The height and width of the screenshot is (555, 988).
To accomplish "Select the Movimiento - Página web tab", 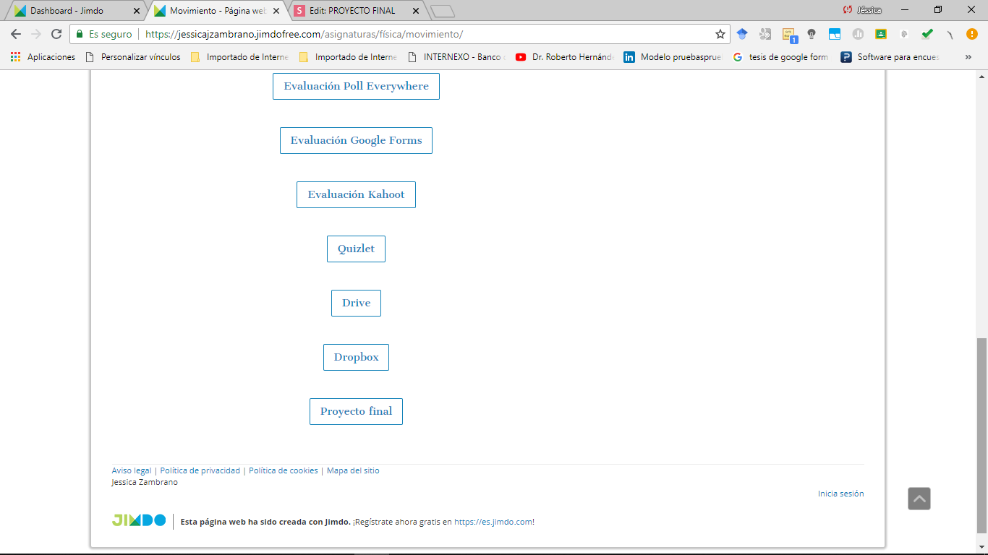I will point(218,11).
